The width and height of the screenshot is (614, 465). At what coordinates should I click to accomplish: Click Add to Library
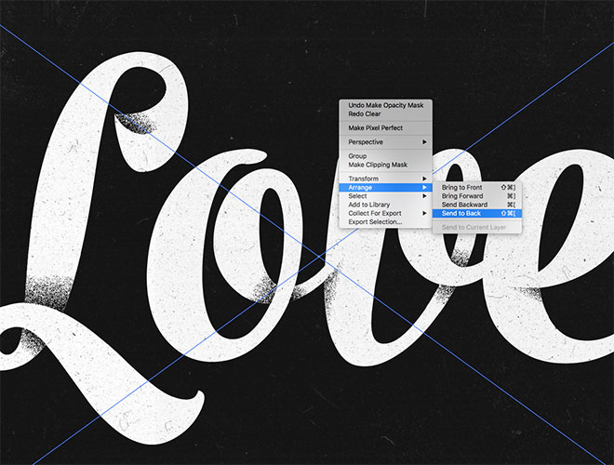(x=385, y=205)
